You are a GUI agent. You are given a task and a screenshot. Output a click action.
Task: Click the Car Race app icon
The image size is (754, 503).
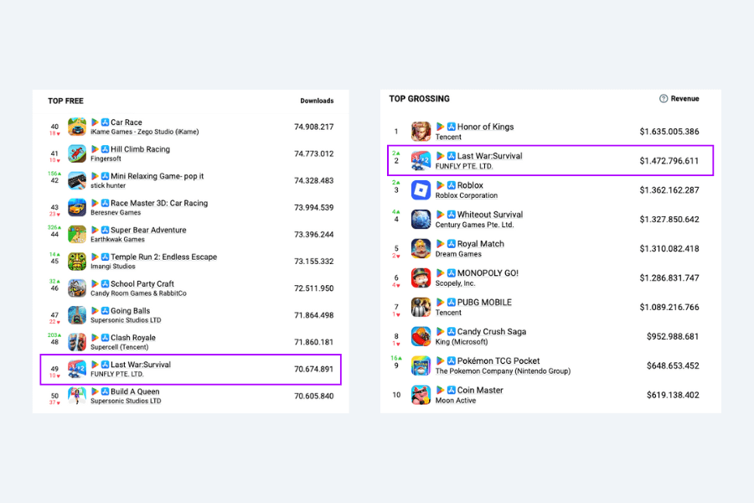tap(77, 127)
